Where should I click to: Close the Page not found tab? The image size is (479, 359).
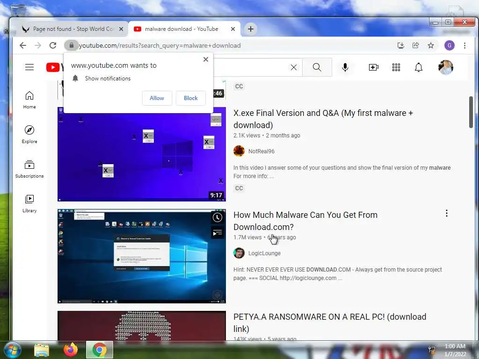coord(121,29)
